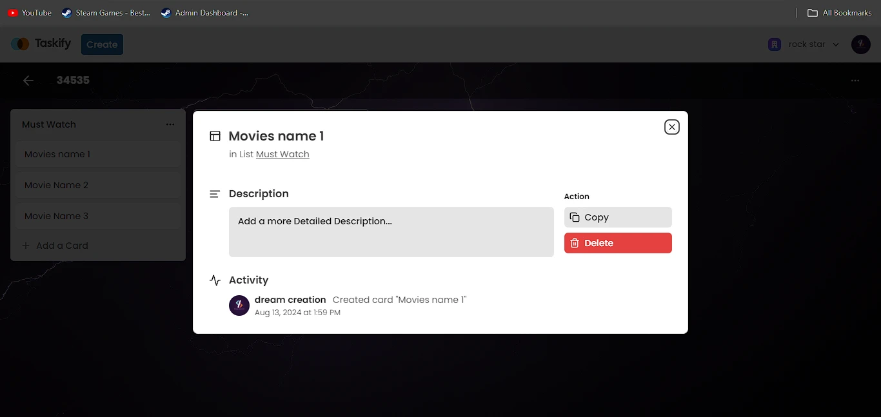Go back with the arrow icon

coord(28,81)
